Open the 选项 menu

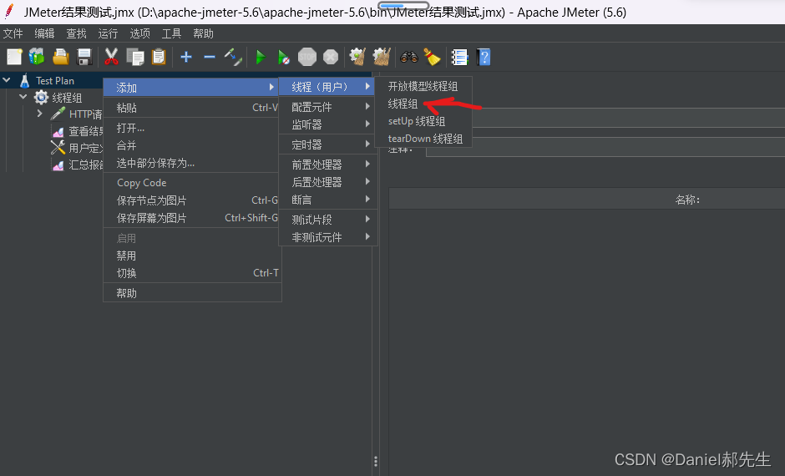point(139,33)
